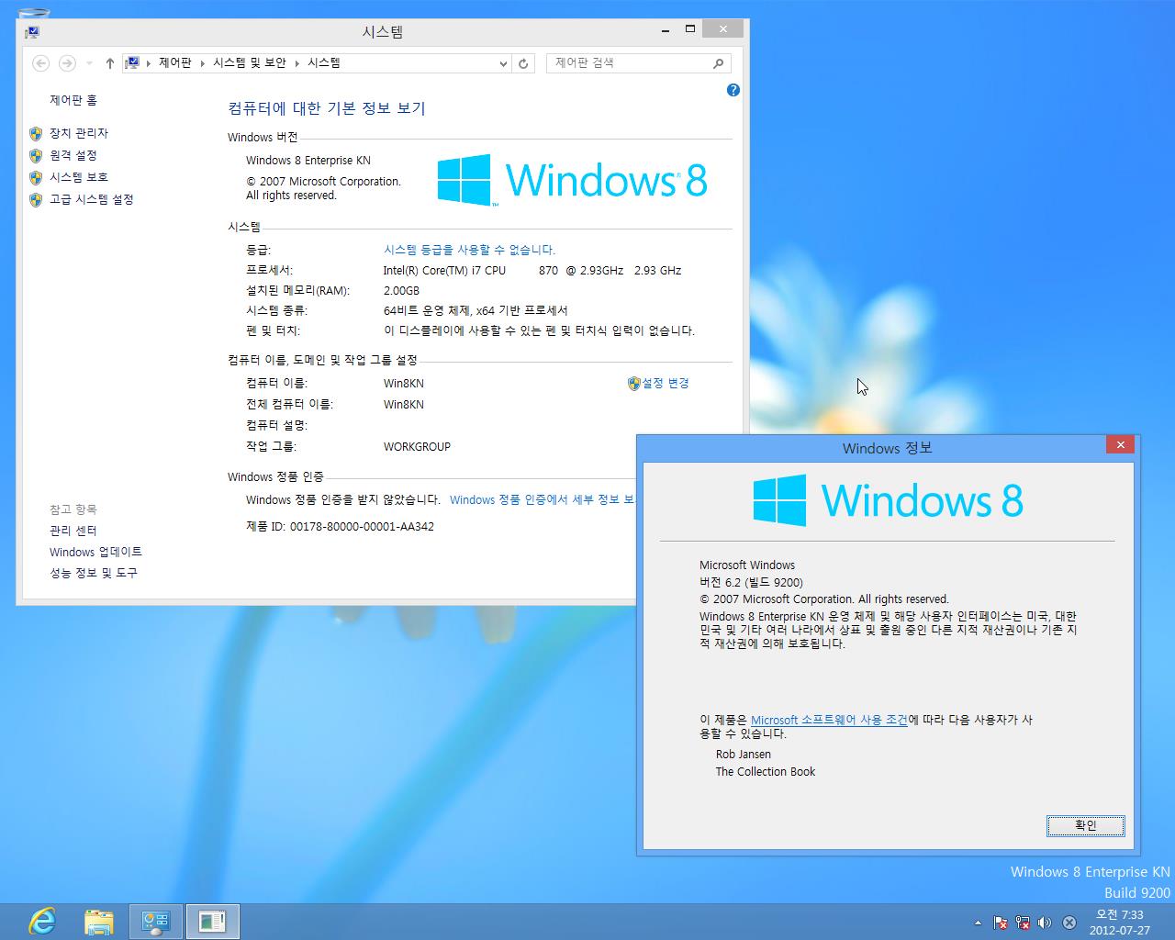Open Internet Explorer from the taskbar
Screen dimensions: 1175x940
[x=42, y=922]
